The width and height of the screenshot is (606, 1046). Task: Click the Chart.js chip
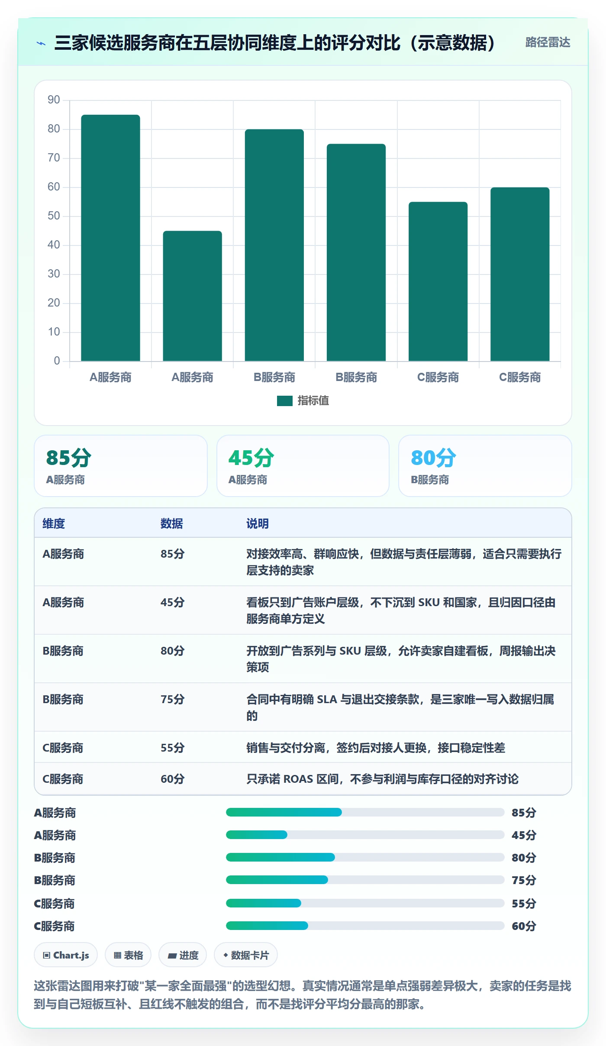(66, 955)
